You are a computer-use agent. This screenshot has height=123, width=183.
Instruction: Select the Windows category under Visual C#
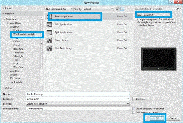pyautogui.click(x=18, y=30)
